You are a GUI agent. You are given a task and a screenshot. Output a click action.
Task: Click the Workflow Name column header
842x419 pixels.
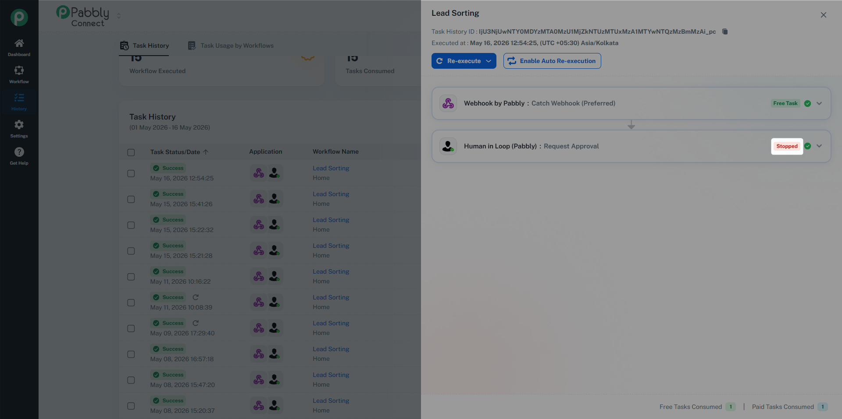pyautogui.click(x=335, y=151)
